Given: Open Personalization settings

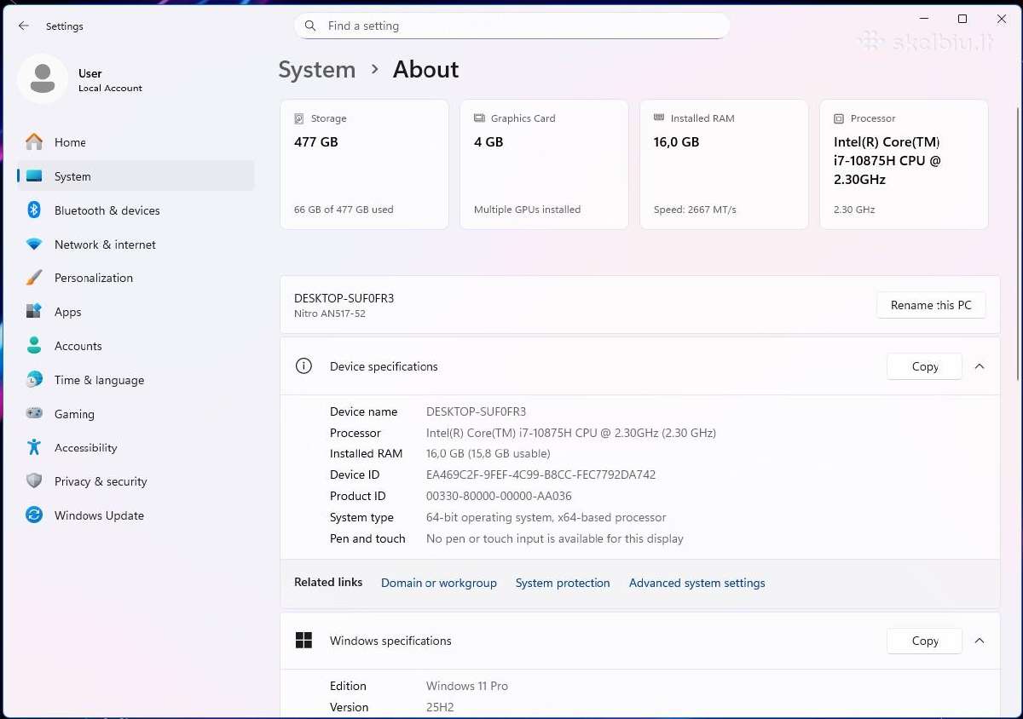Looking at the screenshot, I should point(136,278).
